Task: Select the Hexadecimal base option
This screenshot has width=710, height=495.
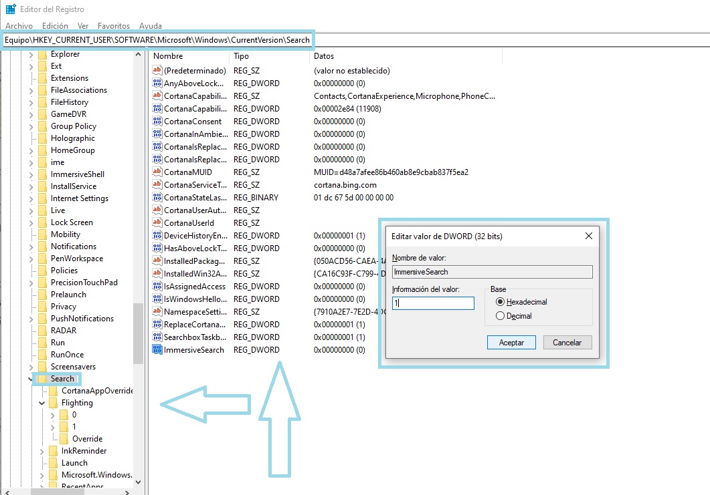Action: coord(500,301)
